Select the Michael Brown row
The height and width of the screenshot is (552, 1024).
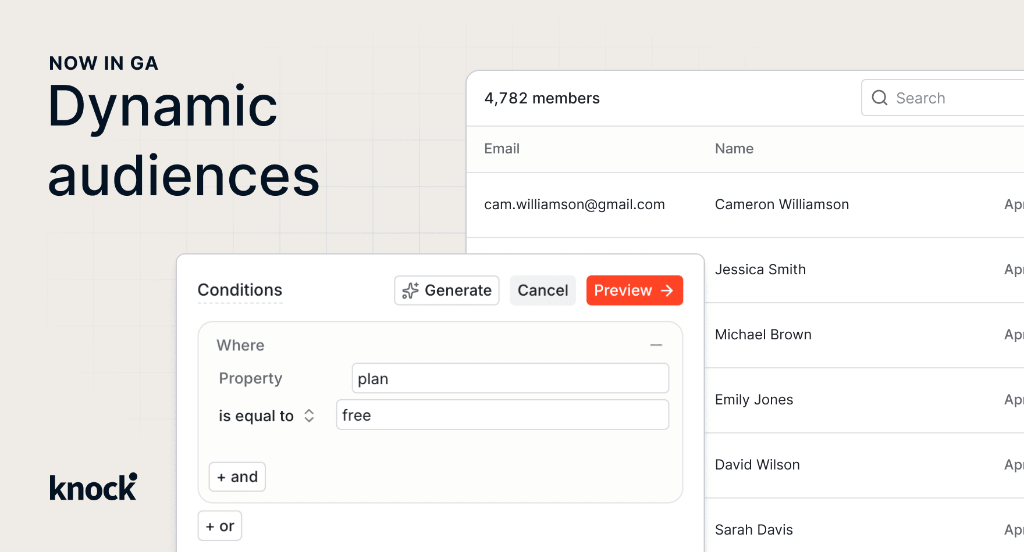[x=865, y=335]
